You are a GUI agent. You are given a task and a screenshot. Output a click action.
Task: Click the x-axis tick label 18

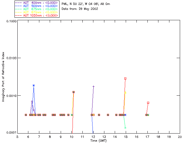click(158, 137)
